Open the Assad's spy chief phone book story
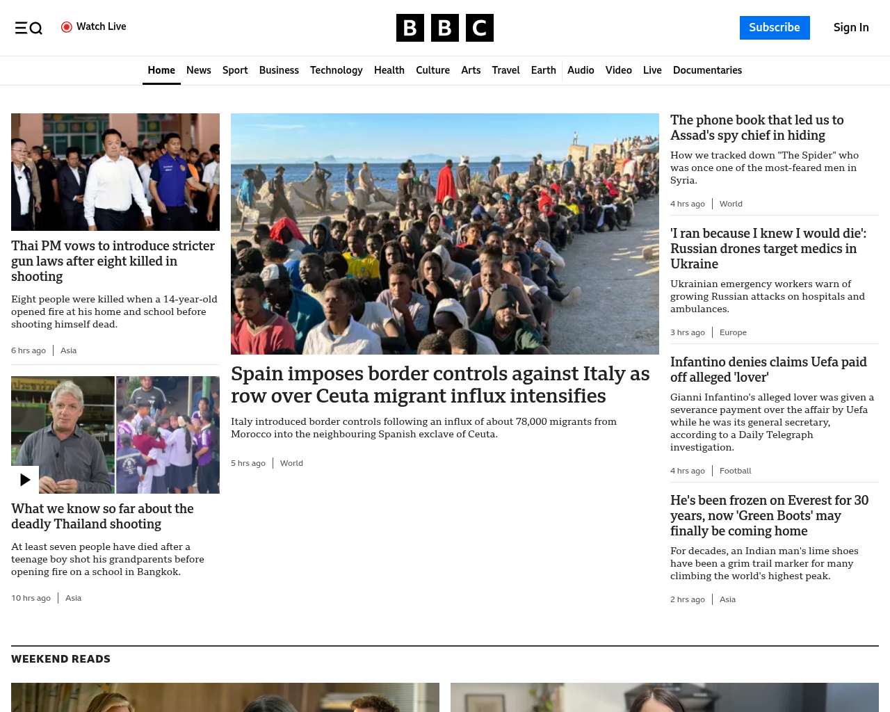The width and height of the screenshot is (890, 712). point(757,127)
